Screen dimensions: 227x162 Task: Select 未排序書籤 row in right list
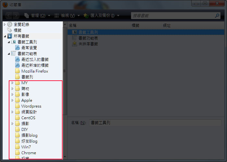click(x=146, y=44)
